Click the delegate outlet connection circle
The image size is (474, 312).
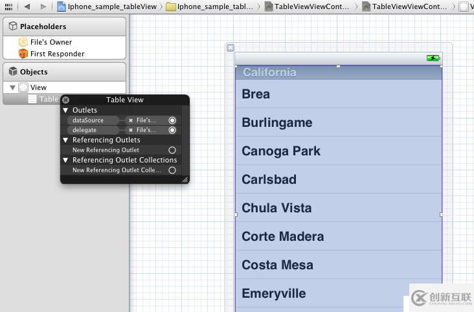[172, 130]
